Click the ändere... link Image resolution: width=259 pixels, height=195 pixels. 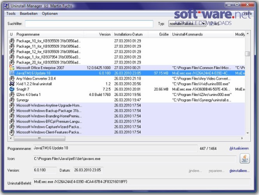coord(195,171)
